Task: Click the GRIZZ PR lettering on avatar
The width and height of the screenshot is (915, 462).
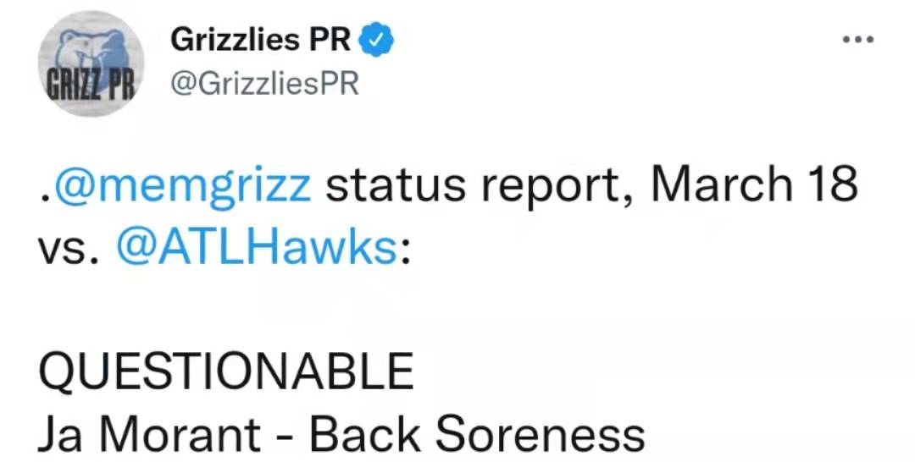Action: click(x=91, y=85)
